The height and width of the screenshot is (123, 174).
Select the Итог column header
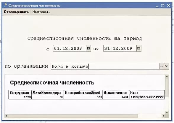pyautogui.click(x=147, y=93)
